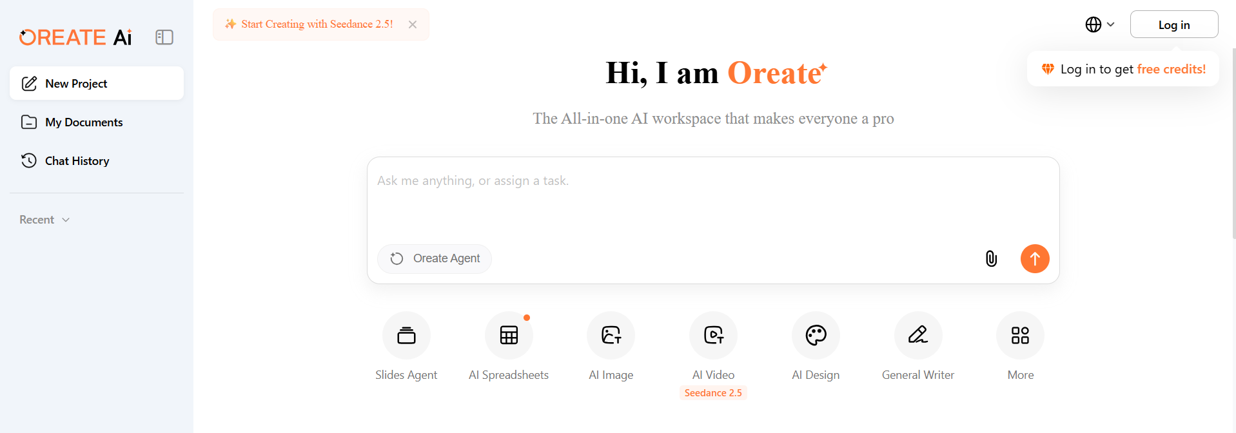The image size is (1236, 433).
Task: Click the Log in button
Action: [x=1174, y=24]
